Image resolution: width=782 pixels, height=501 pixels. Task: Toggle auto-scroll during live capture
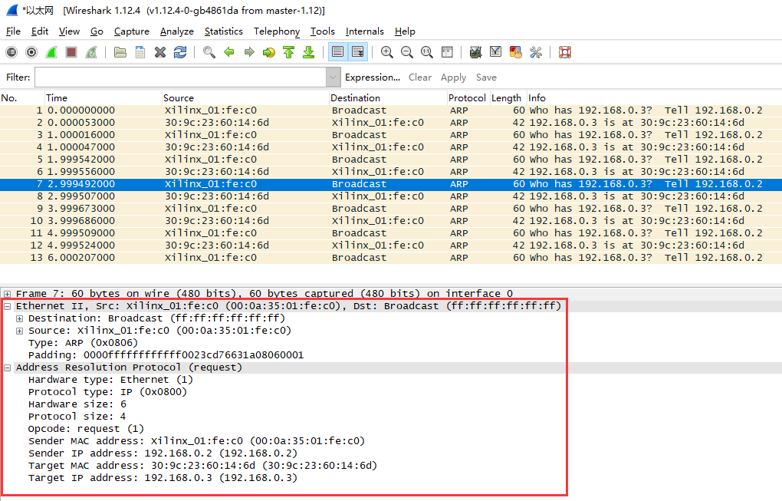[x=357, y=51]
